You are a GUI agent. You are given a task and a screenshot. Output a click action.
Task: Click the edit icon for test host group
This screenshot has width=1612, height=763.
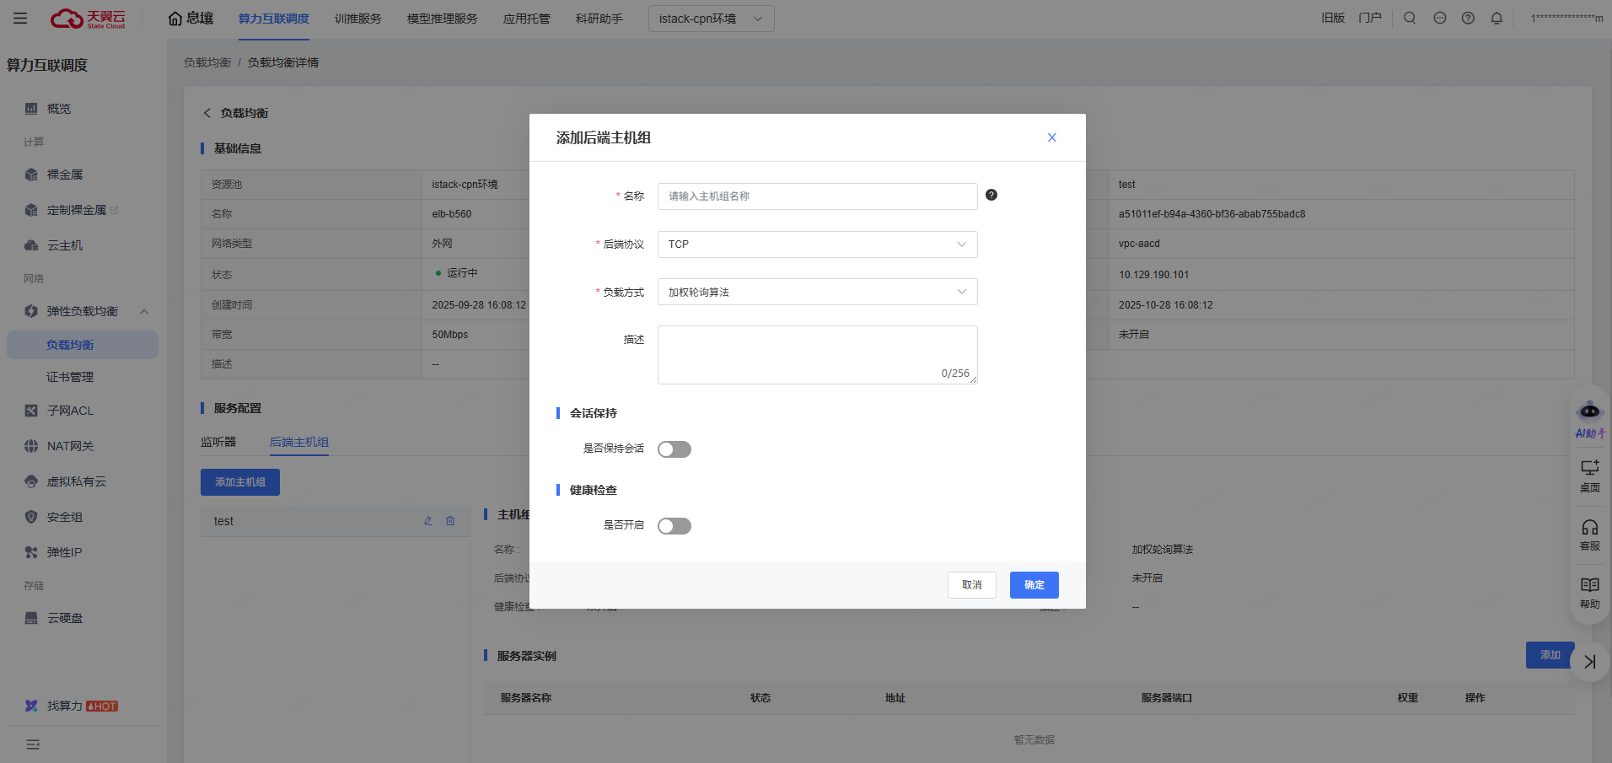coord(428,521)
